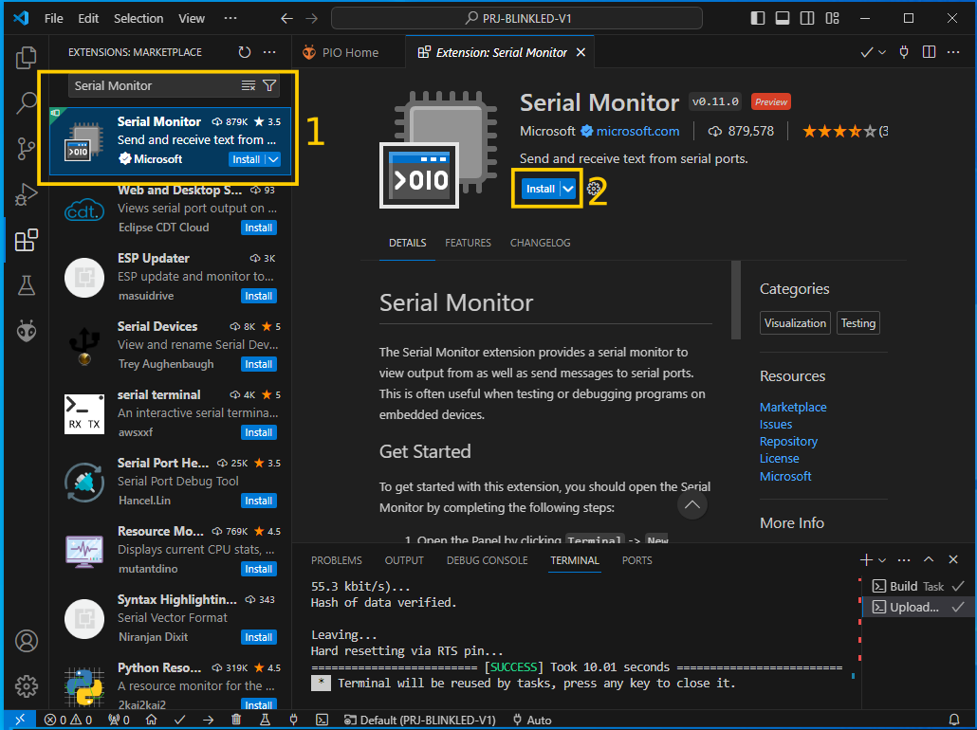The image size is (977, 730).
Task: Maximize the panel with chevron up
Action: [929, 560]
